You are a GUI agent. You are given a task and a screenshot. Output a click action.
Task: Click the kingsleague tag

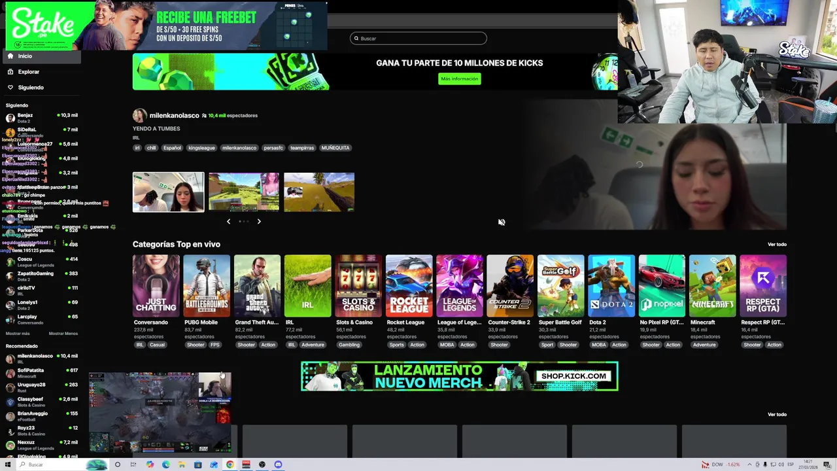pyautogui.click(x=201, y=148)
